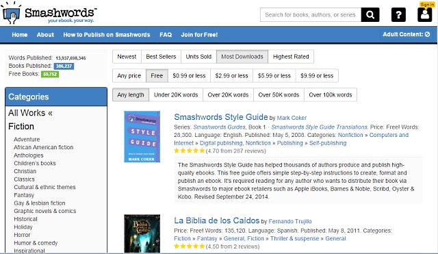Screen dimensions: 438x254
Task: Open the Smashwords Style Guide cover thumbnail
Action: (x=142, y=137)
